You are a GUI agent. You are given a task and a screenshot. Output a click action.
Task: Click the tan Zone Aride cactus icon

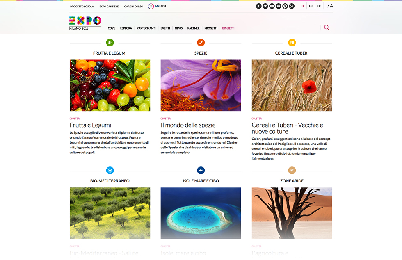[292, 170]
